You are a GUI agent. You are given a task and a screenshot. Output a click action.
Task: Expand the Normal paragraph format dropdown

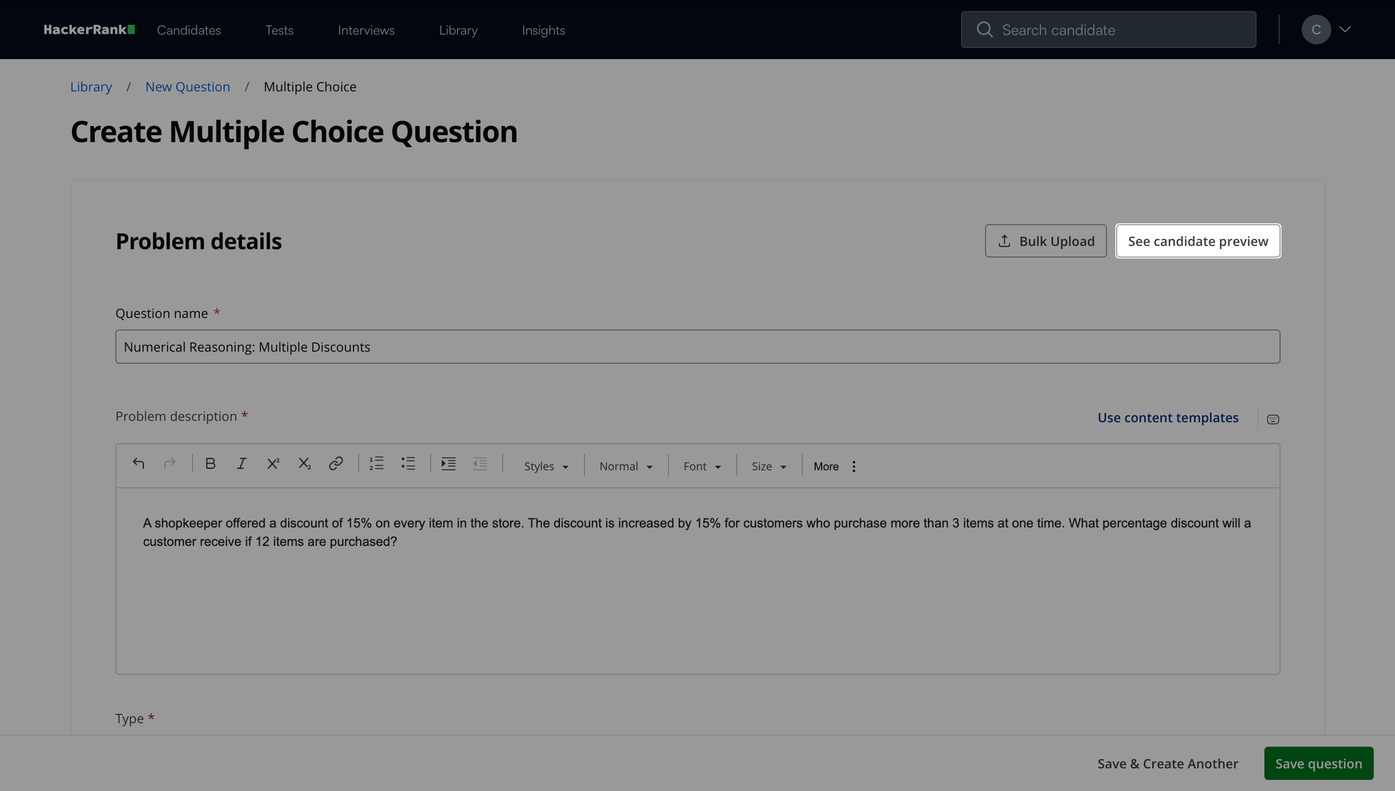tap(625, 466)
